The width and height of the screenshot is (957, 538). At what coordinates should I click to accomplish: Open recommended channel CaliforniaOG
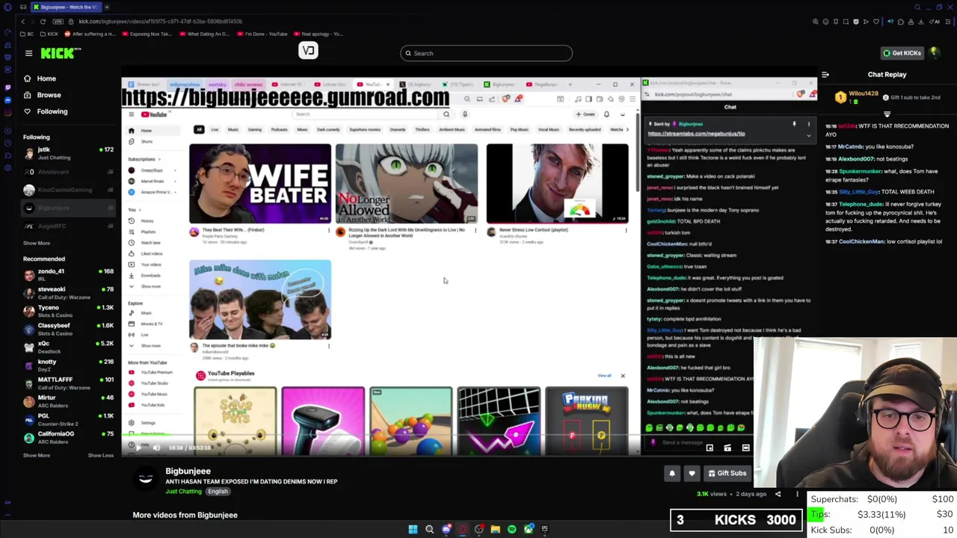pyautogui.click(x=68, y=437)
